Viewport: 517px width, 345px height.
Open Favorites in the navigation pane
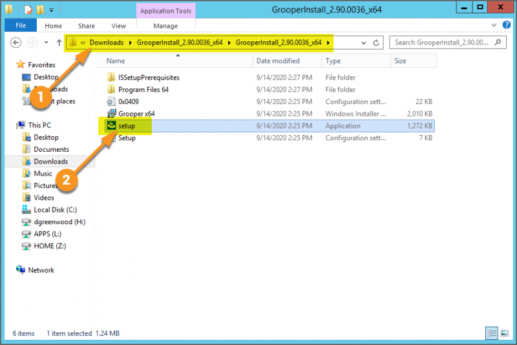click(41, 65)
